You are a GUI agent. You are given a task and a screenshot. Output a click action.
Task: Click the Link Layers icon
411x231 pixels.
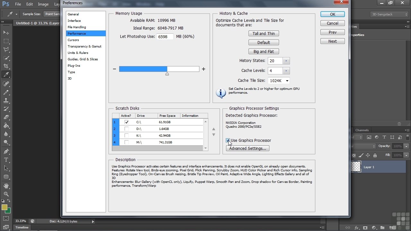[x=348, y=228]
